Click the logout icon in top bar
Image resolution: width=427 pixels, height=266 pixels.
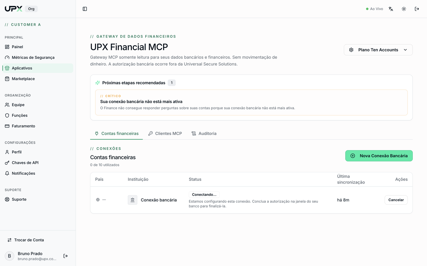[x=417, y=9]
